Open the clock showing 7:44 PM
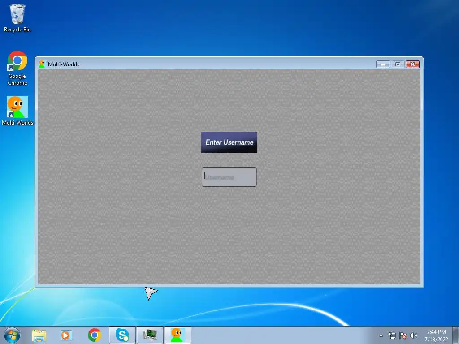The height and width of the screenshot is (344, 459). 437,335
